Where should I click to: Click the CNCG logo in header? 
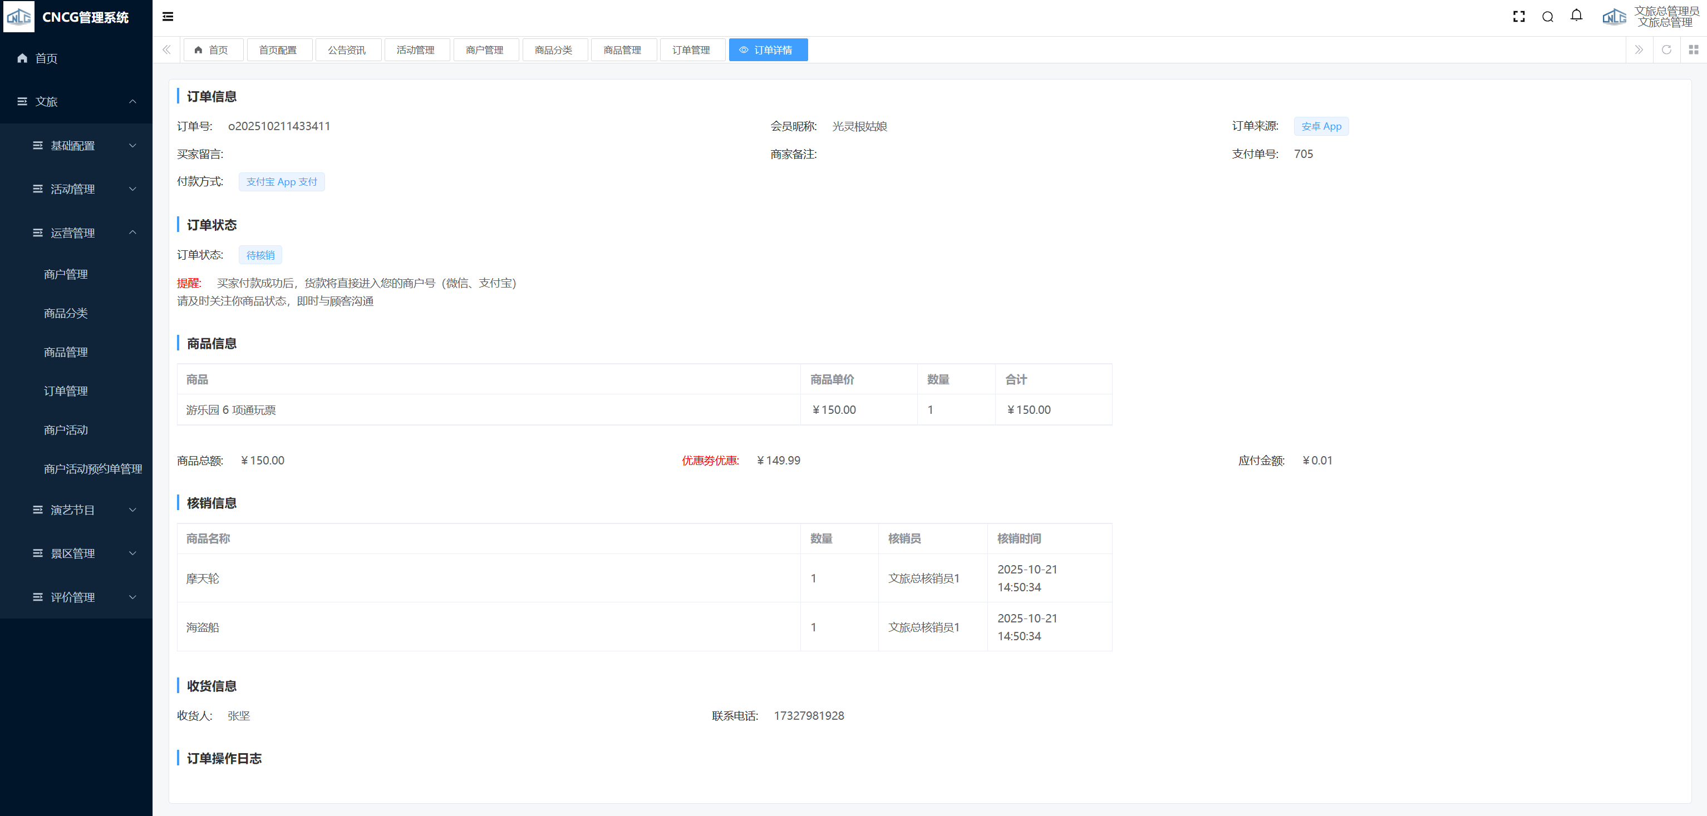[18, 17]
